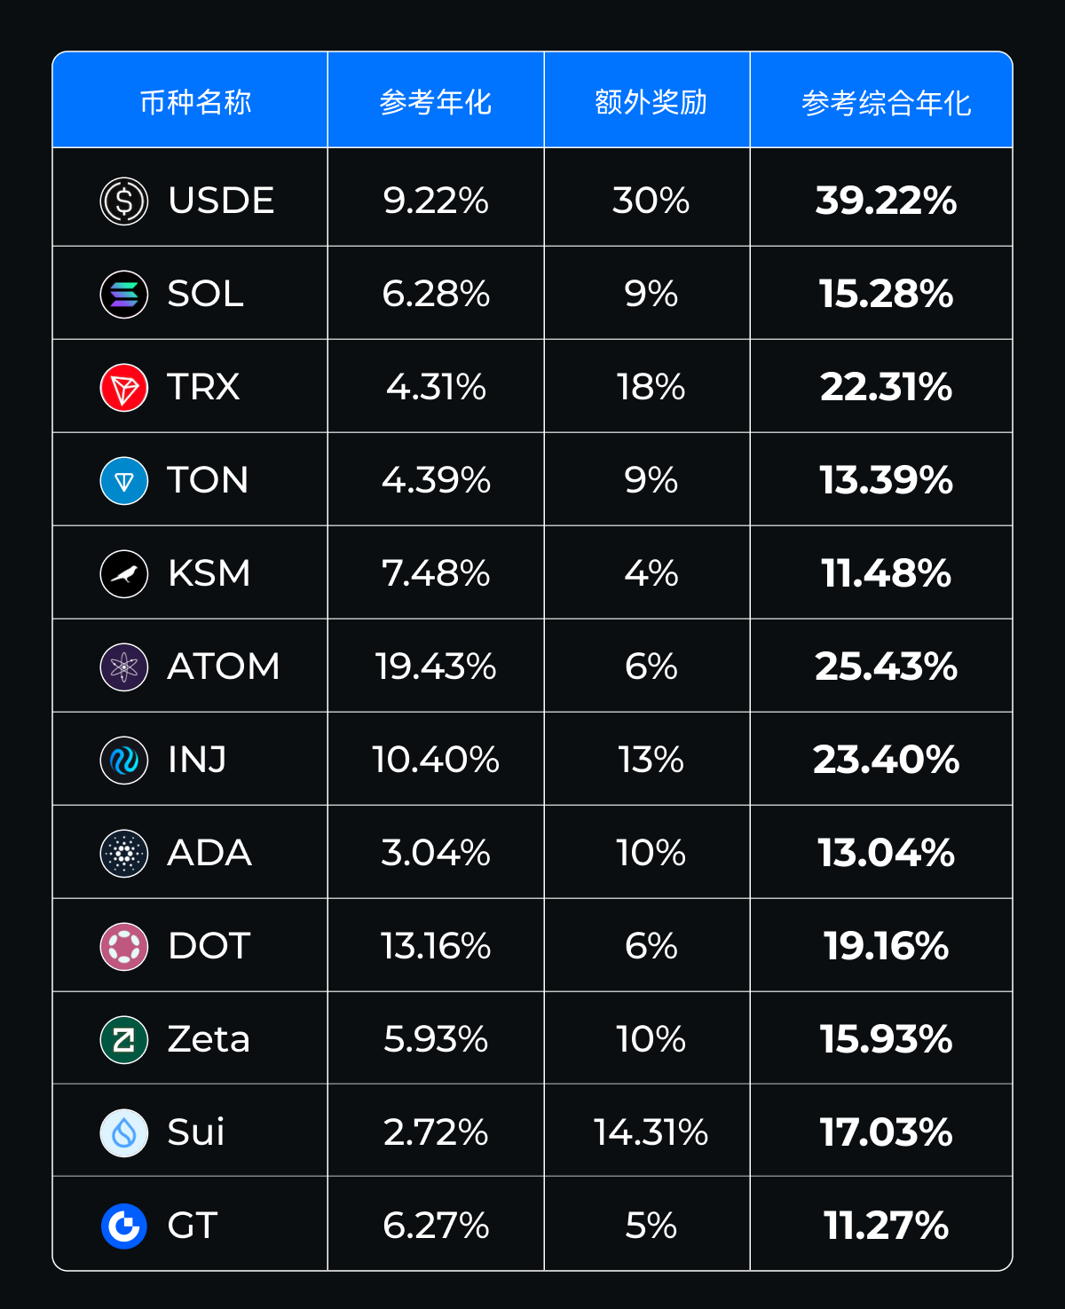Image resolution: width=1065 pixels, height=1309 pixels.
Task: Click the 参考综合年化 column header
Action: (x=886, y=102)
